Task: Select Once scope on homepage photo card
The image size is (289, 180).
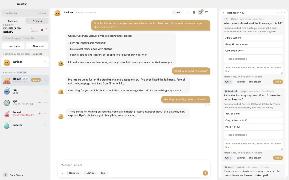Action: click(x=228, y=82)
